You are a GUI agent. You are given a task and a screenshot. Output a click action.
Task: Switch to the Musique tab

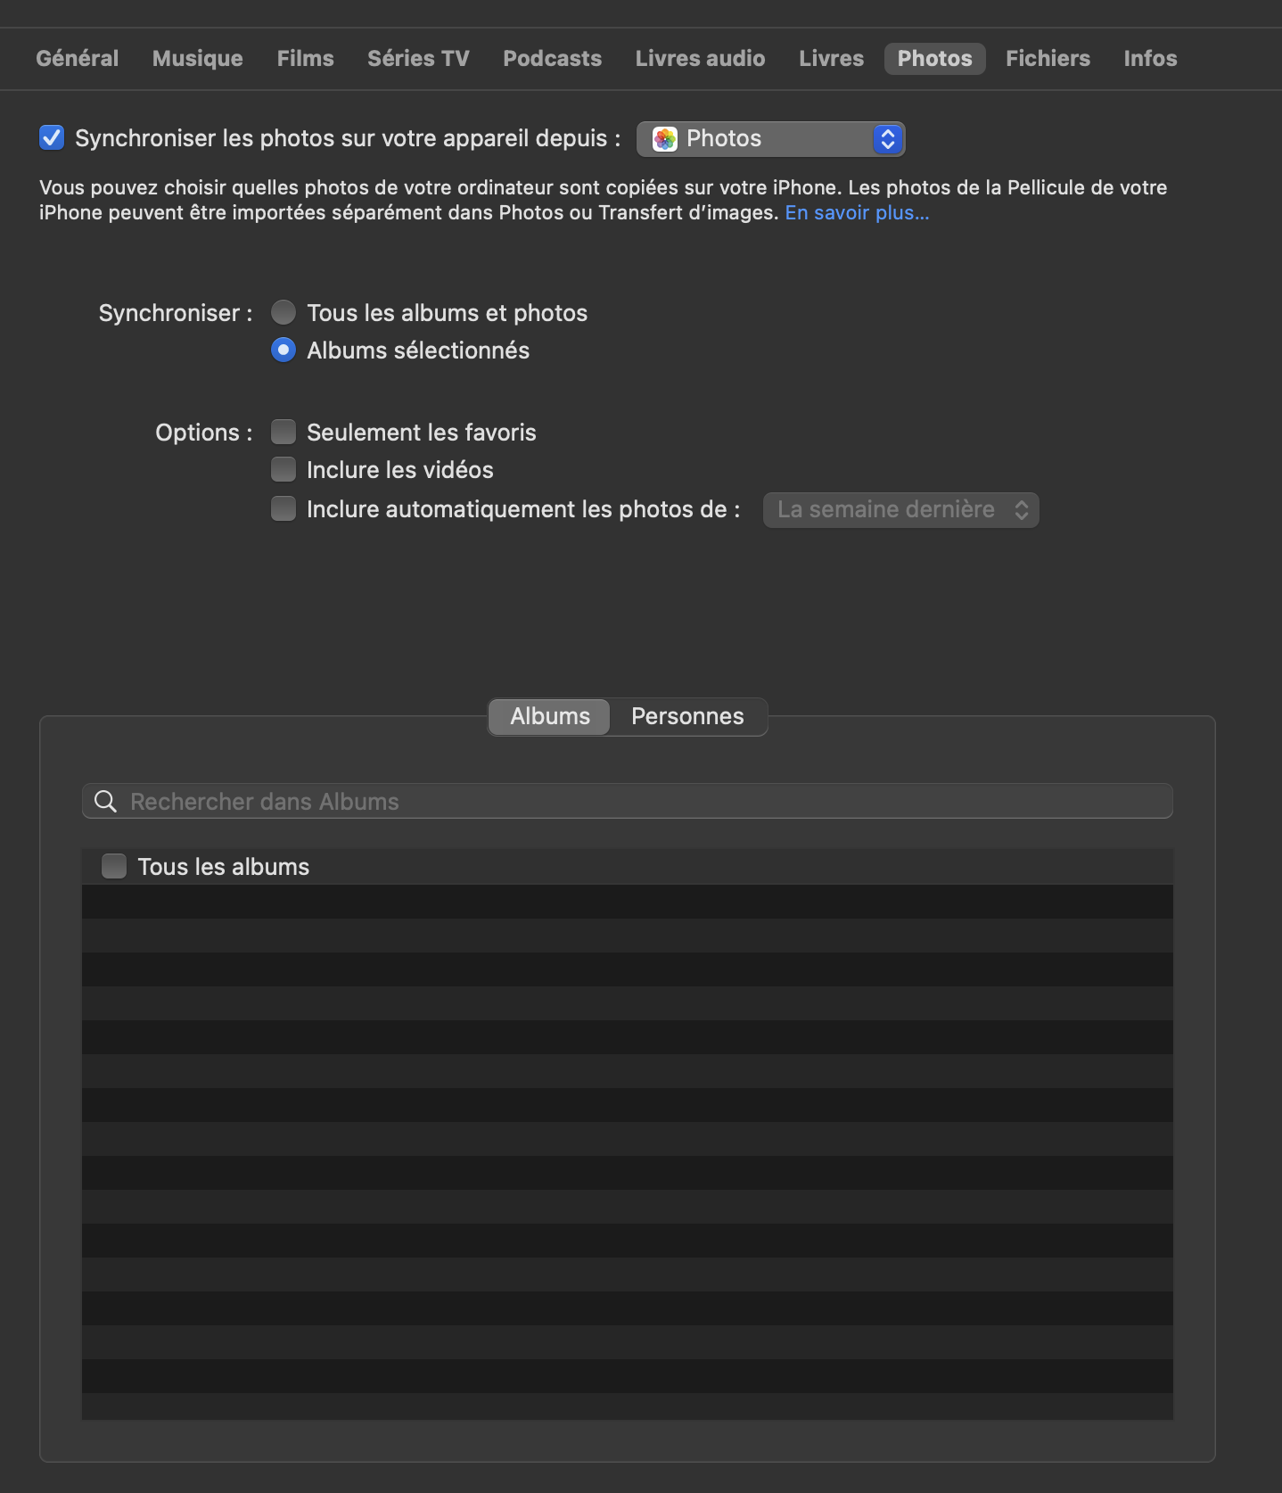(197, 59)
